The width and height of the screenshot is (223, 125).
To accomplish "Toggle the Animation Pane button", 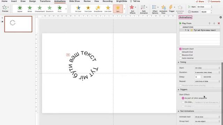I will tap(163, 9).
